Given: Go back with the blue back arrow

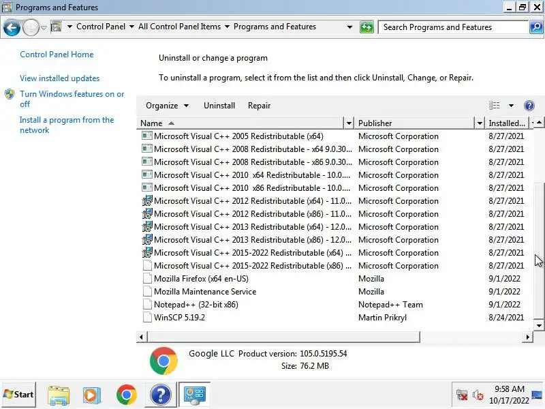Looking at the screenshot, I should 12,27.
